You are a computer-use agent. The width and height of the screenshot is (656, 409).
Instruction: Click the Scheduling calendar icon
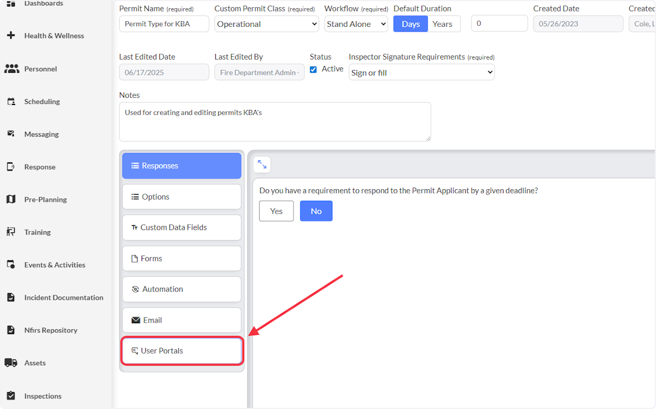(10, 102)
